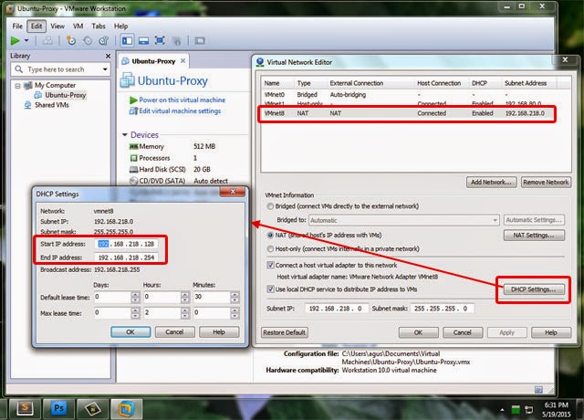Open the Bridged to Automatic dropdown
The image size is (584, 420).
[x=403, y=220]
